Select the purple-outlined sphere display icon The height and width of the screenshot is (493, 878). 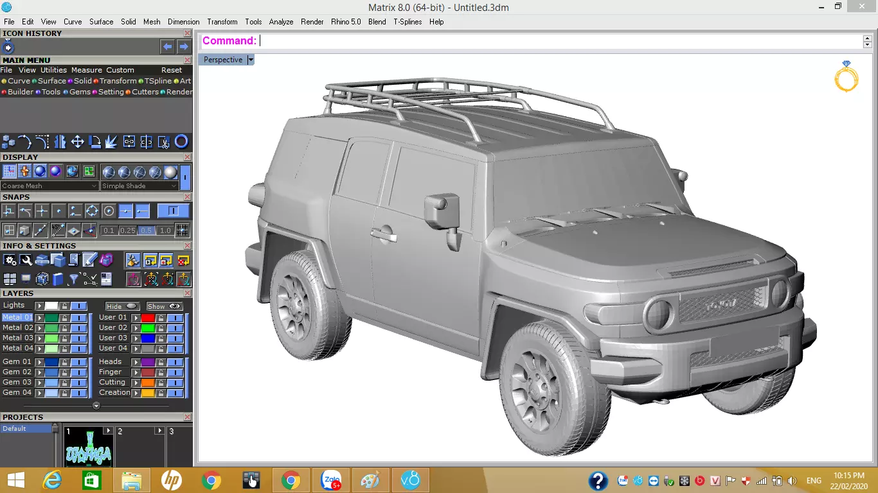(x=56, y=171)
